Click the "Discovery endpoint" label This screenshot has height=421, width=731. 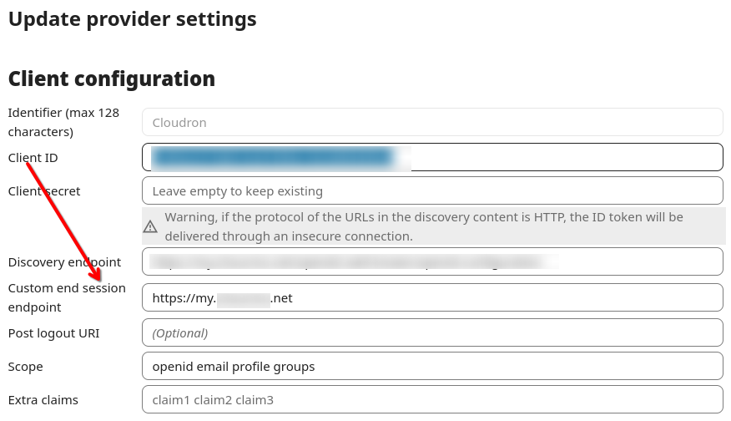pos(64,261)
